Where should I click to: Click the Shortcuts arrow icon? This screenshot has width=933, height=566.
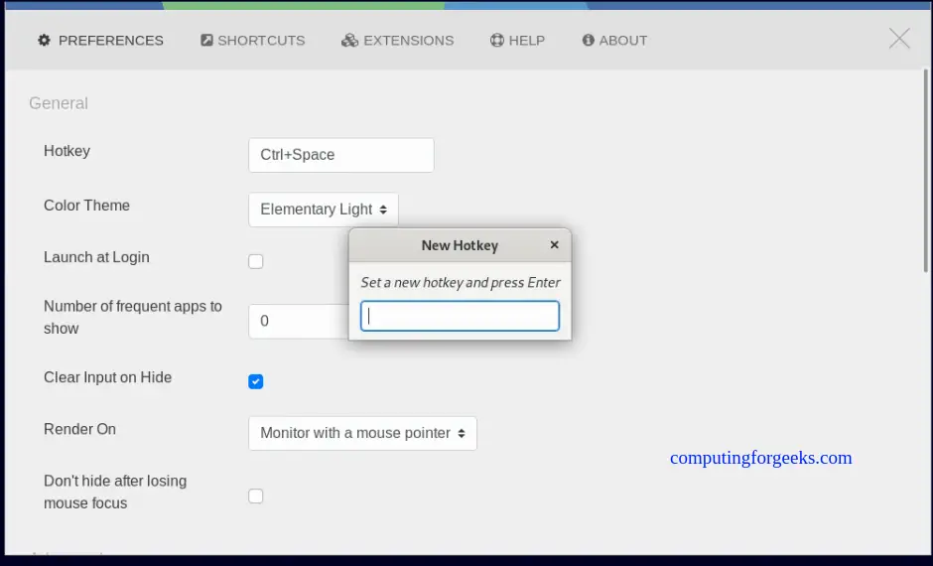206,40
